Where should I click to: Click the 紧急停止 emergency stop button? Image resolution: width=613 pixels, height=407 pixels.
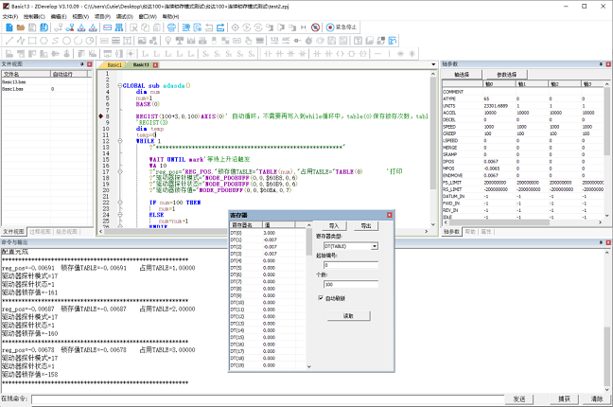point(342,27)
